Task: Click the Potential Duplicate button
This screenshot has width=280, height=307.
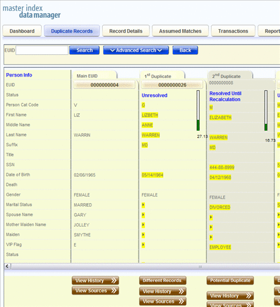Action: 230,280
